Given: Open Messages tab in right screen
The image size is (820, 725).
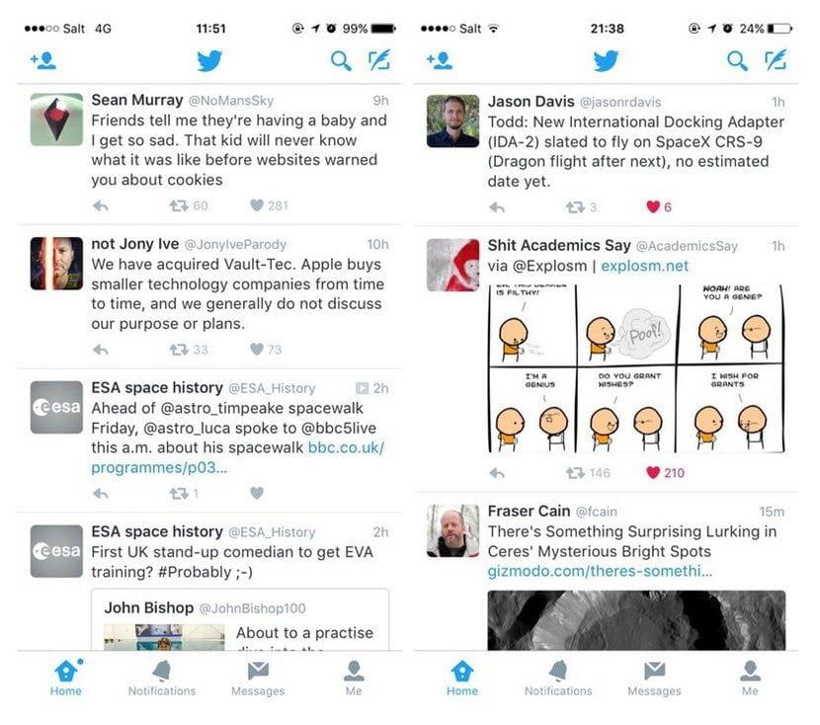Looking at the screenshot, I should [654, 678].
